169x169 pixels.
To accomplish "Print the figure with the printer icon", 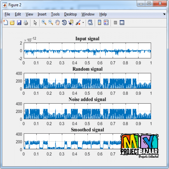I will click(26, 23).
